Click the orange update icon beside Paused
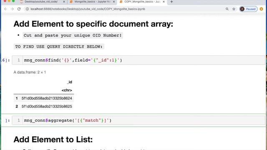 tap(262, 9)
